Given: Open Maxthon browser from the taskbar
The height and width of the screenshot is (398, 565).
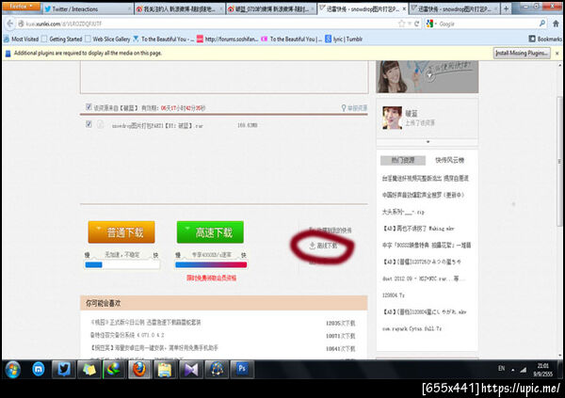Looking at the screenshot, I should (x=39, y=370).
